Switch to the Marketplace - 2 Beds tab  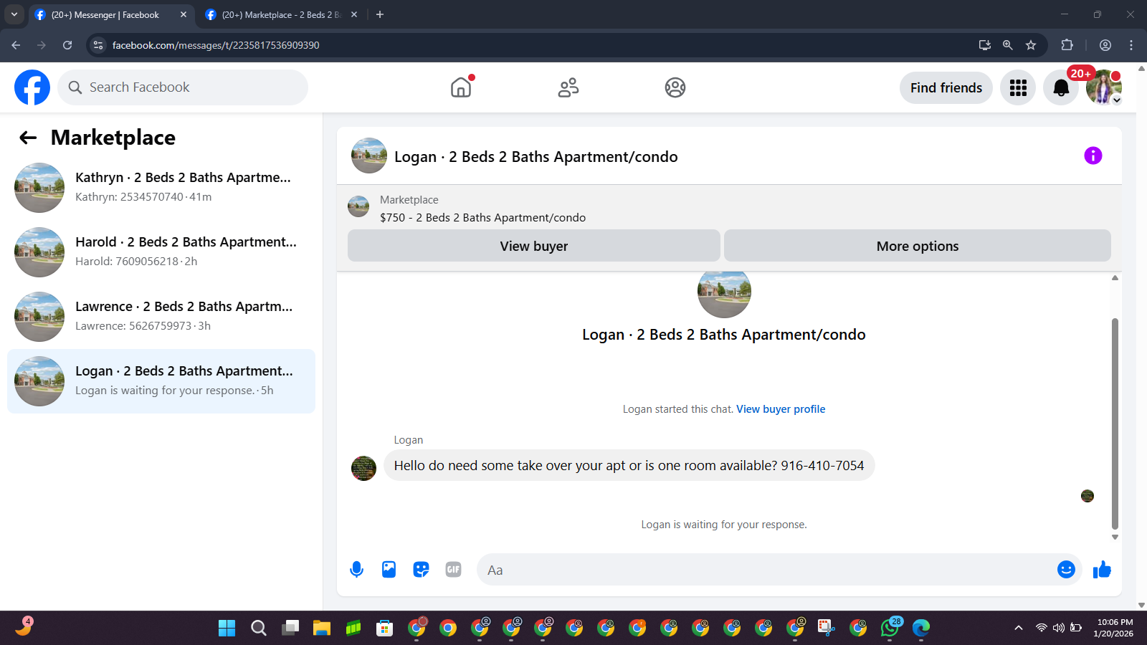pyautogui.click(x=281, y=14)
